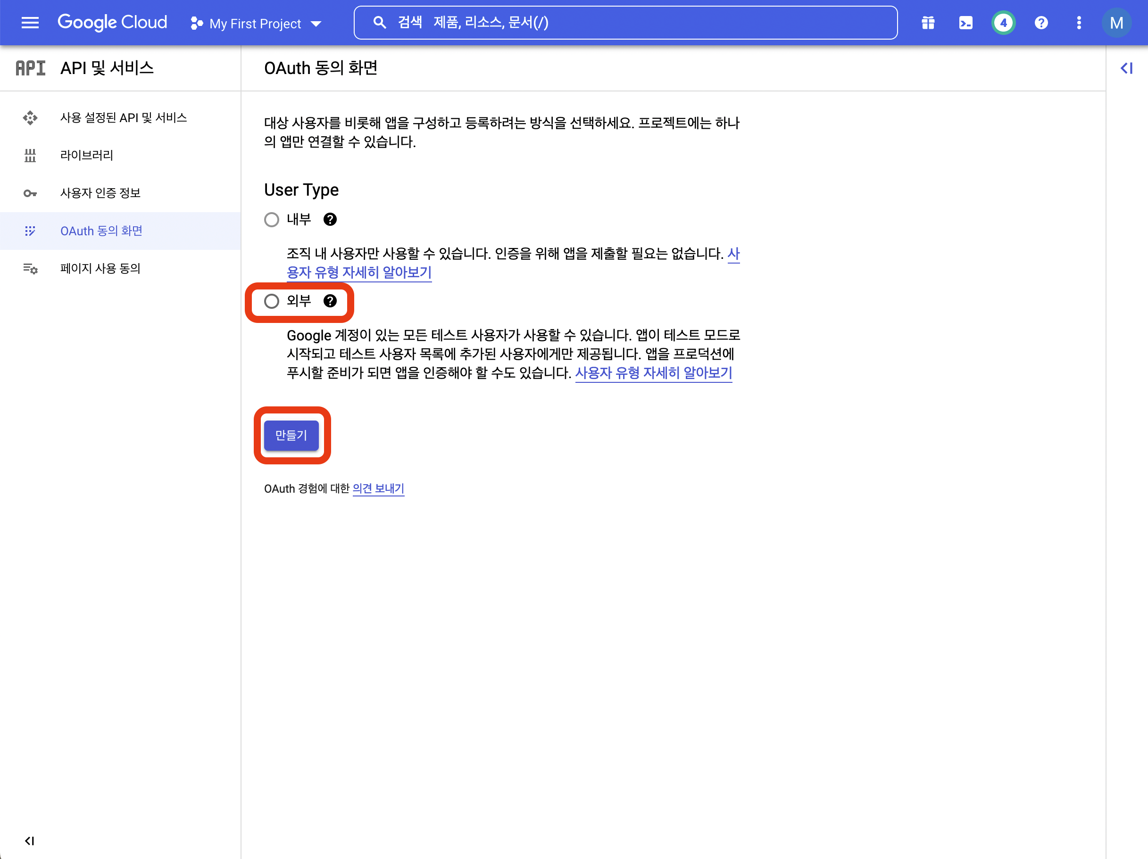Click the gift free trial icon
Screen dimensions: 1148x859
pyautogui.click(x=928, y=23)
